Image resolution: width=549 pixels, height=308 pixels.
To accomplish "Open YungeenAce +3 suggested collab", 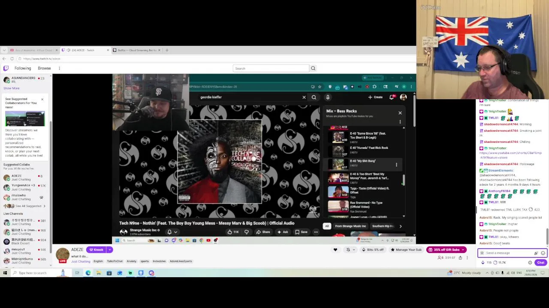I will click(26, 187).
